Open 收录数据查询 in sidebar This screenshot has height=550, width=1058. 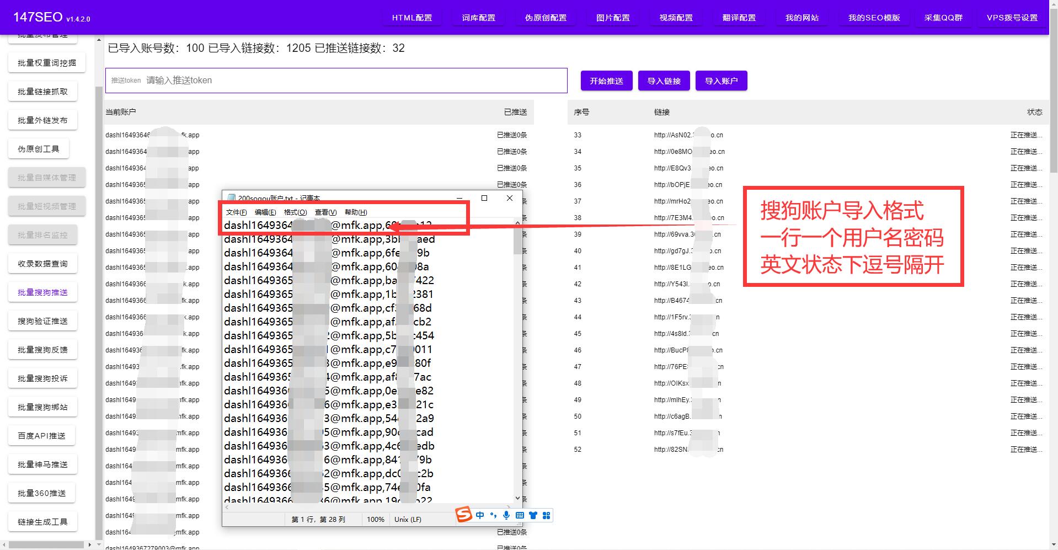(x=42, y=264)
